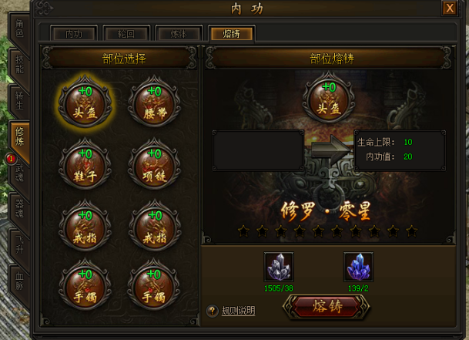Choose the 项链 necklace slot icon
Image resolution: width=469 pixels, height=340 pixels.
tap(154, 165)
